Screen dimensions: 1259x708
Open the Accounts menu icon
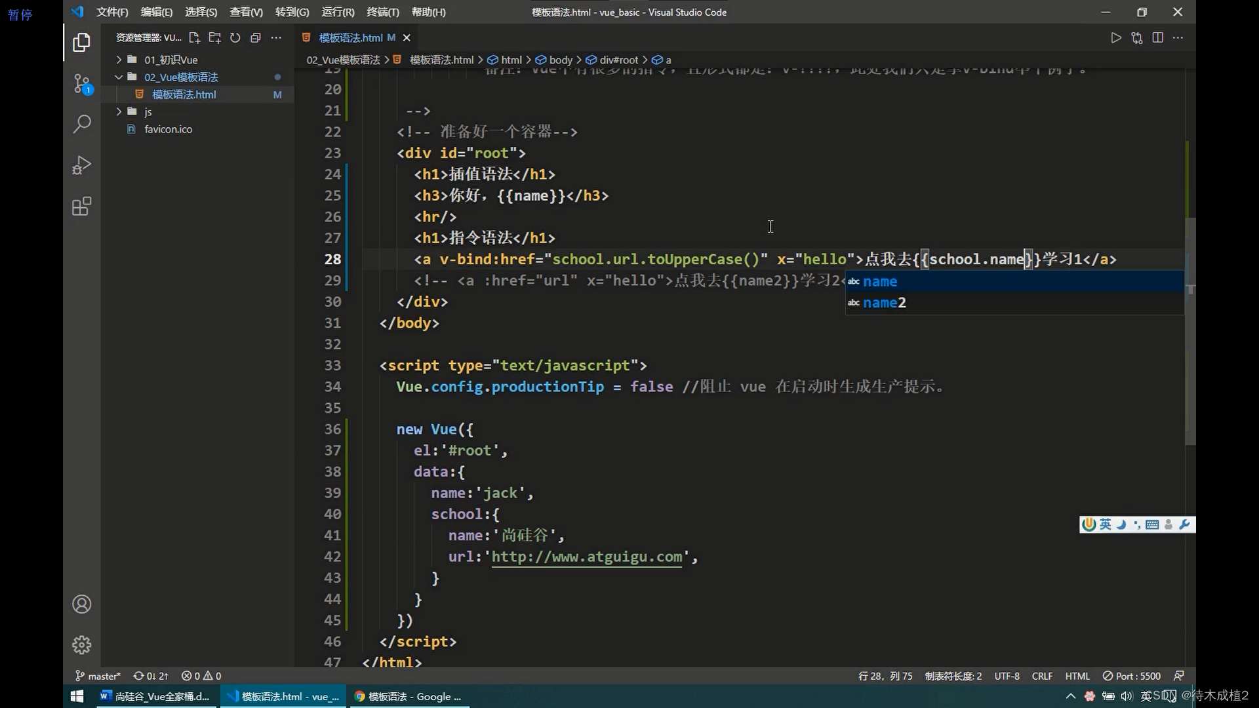(x=81, y=604)
